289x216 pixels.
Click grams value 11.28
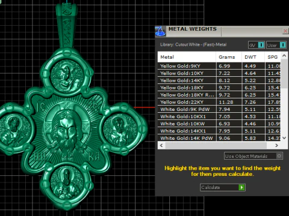pos(226,102)
